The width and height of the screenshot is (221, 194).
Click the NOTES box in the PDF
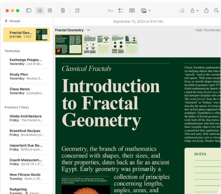[202, 171]
